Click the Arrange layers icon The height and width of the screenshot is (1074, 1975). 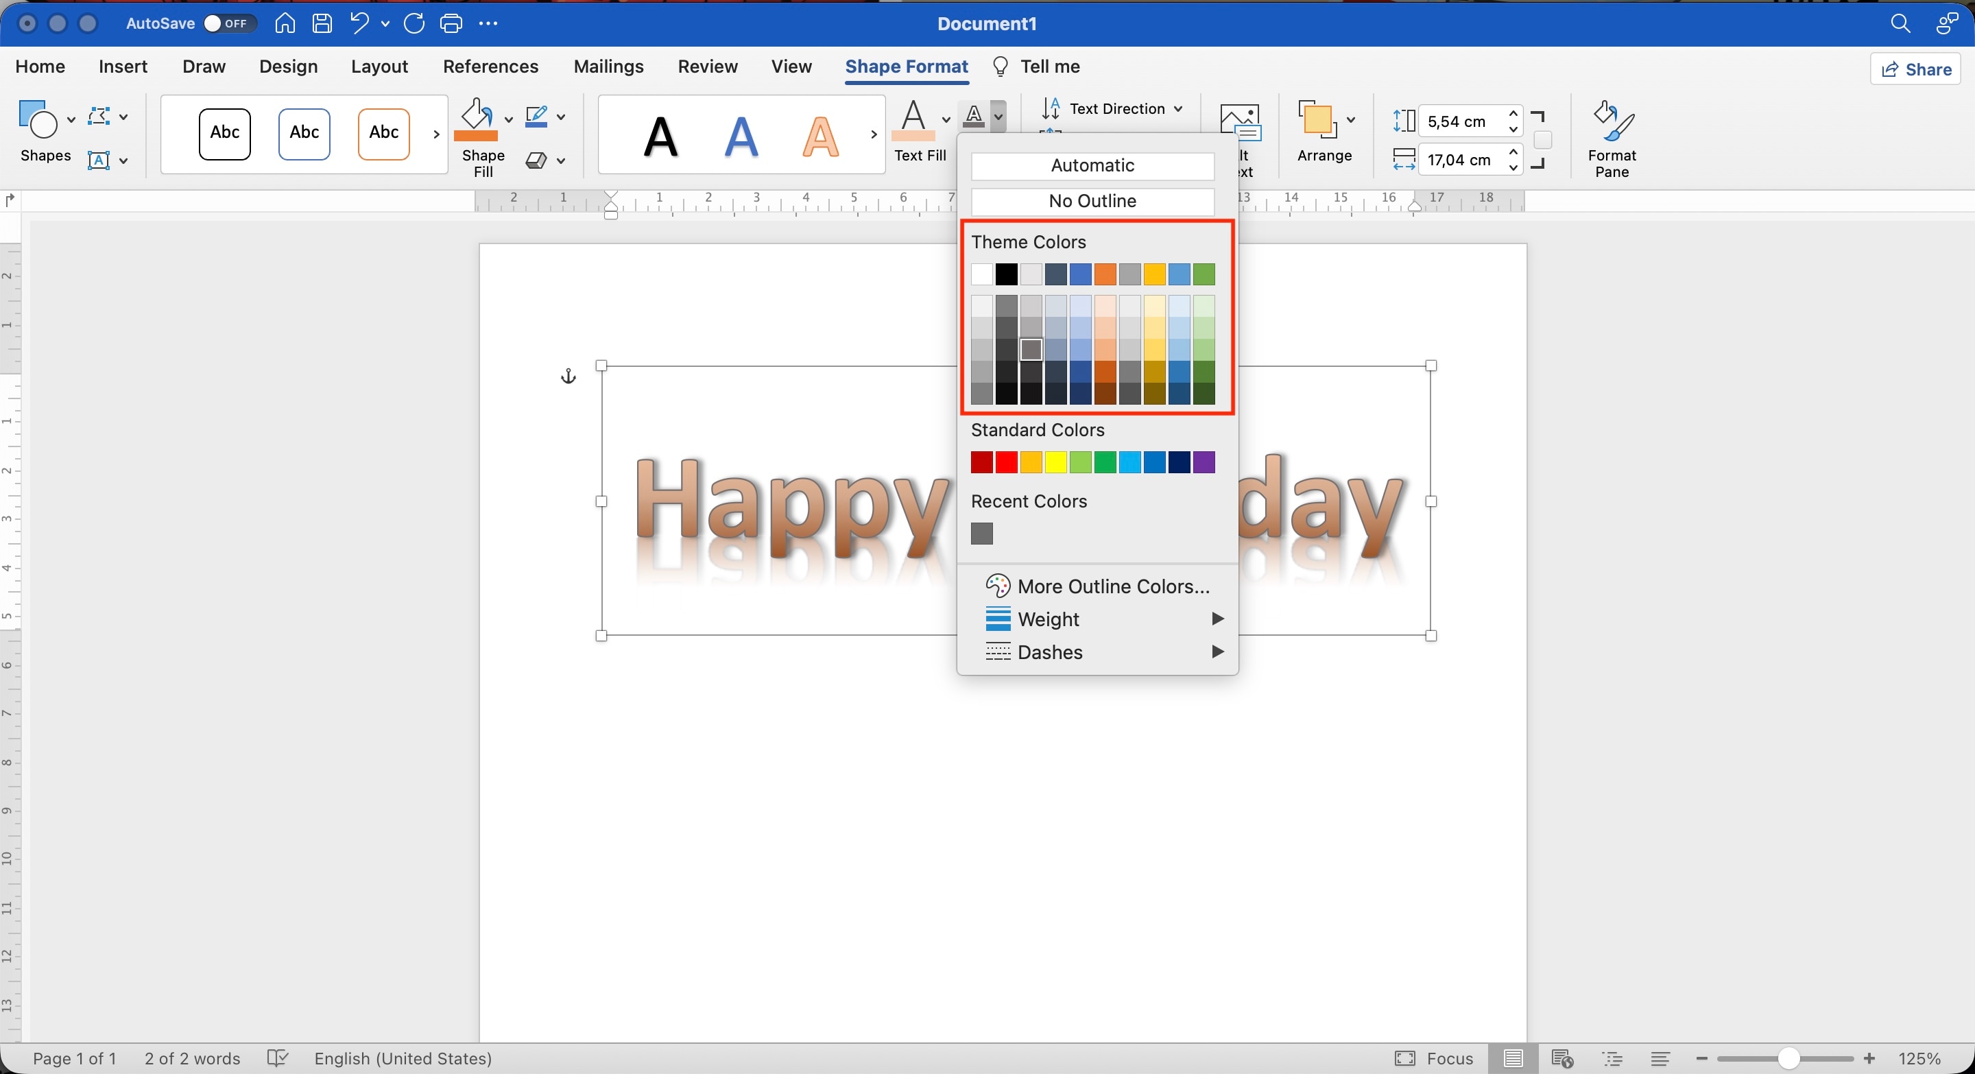point(1317,119)
